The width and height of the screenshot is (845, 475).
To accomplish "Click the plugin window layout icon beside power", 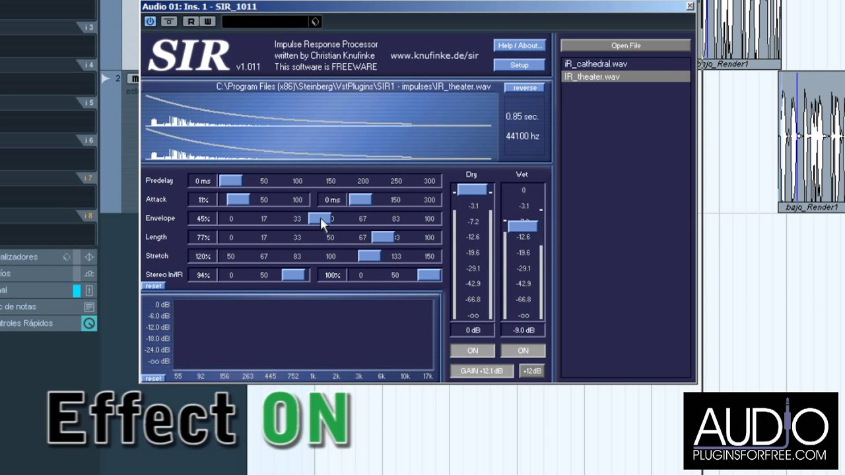I will [169, 22].
